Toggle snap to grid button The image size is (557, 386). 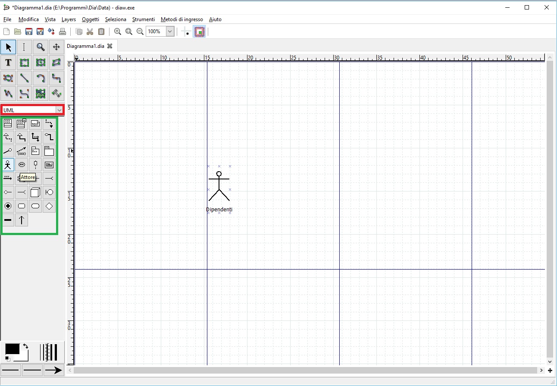pyautogui.click(x=186, y=31)
